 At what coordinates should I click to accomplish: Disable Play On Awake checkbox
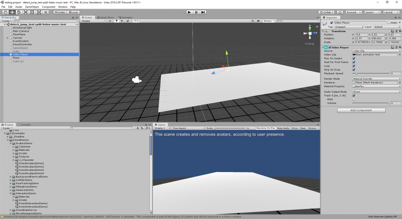point(354,58)
